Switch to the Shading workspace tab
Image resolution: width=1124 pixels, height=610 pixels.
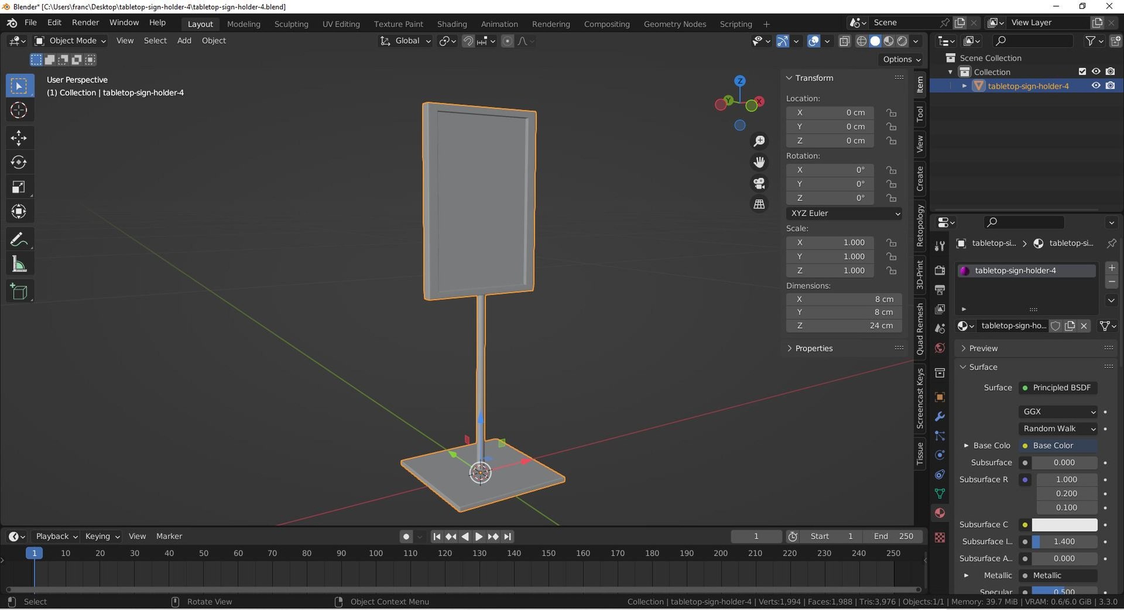pyautogui.click(x=452, y=24)
